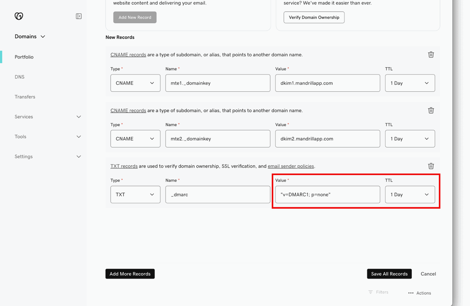Open TTL dropdown for _dmarc record
Screen dimensions: 470x306
point(410,194)
